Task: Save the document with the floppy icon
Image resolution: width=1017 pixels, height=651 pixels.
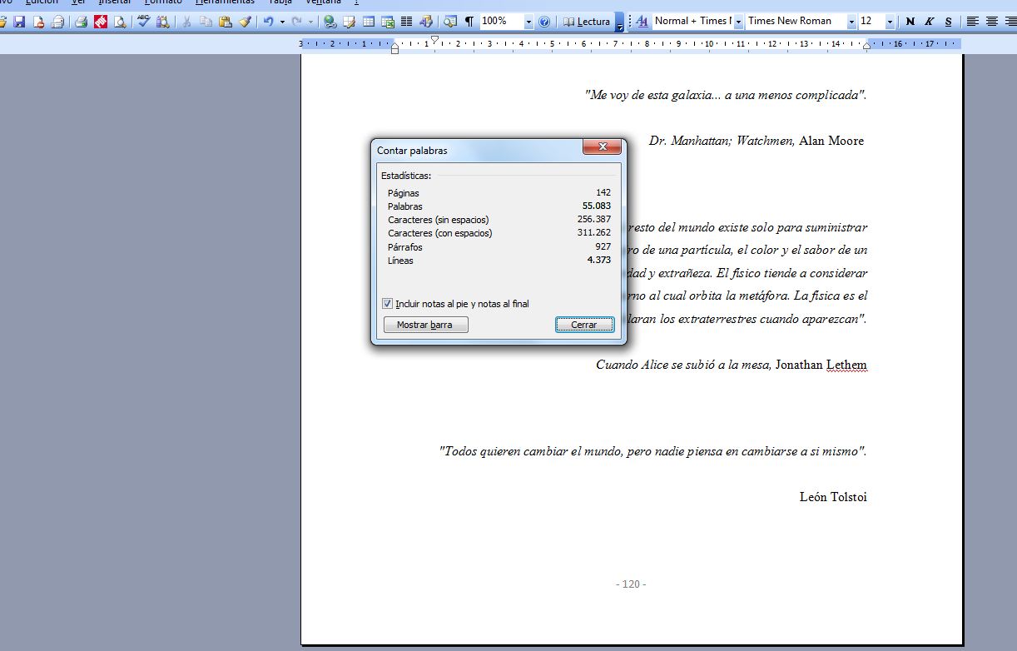Action: (x=19, y=22)
